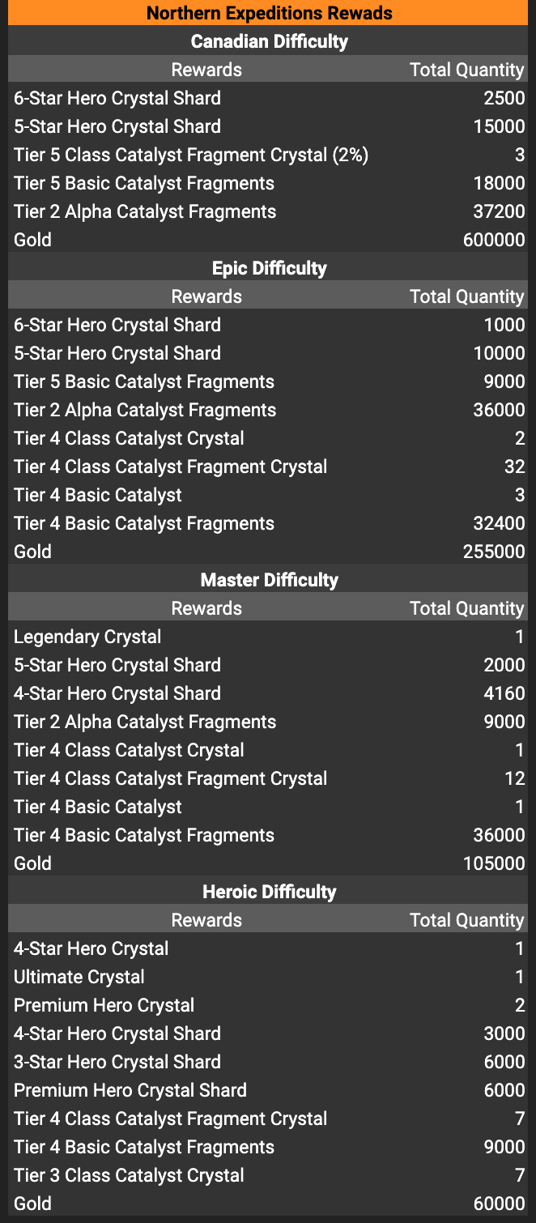This screenshot has width=536, height=1223.
Task: Click the Premium Hero Crystal Shard entry
Action: point(130,1090)
